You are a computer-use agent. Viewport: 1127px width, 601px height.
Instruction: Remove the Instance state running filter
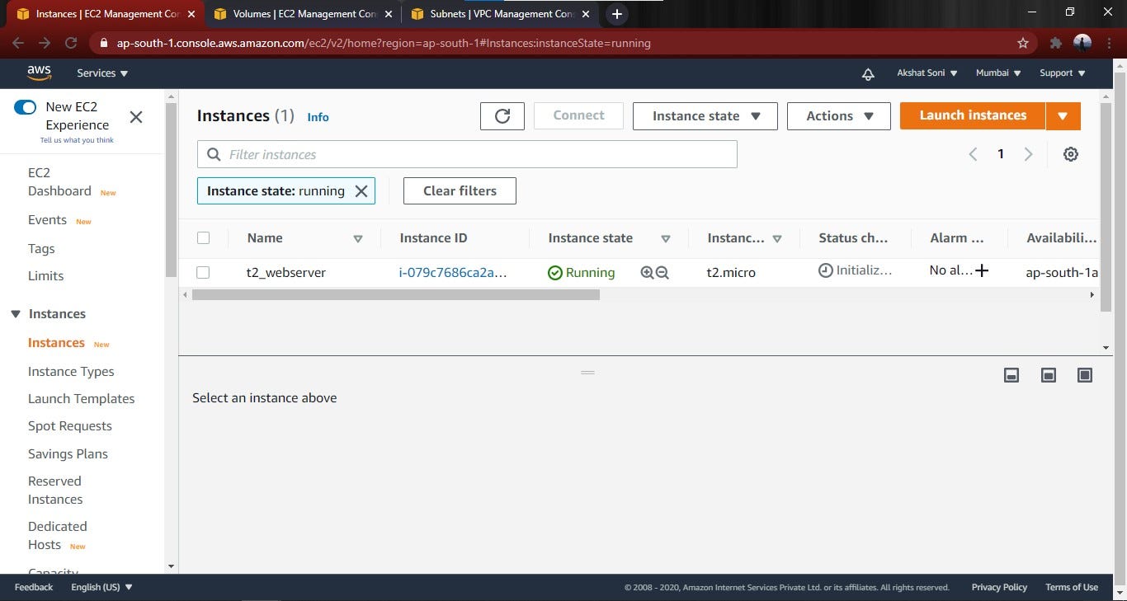point(361,191)
